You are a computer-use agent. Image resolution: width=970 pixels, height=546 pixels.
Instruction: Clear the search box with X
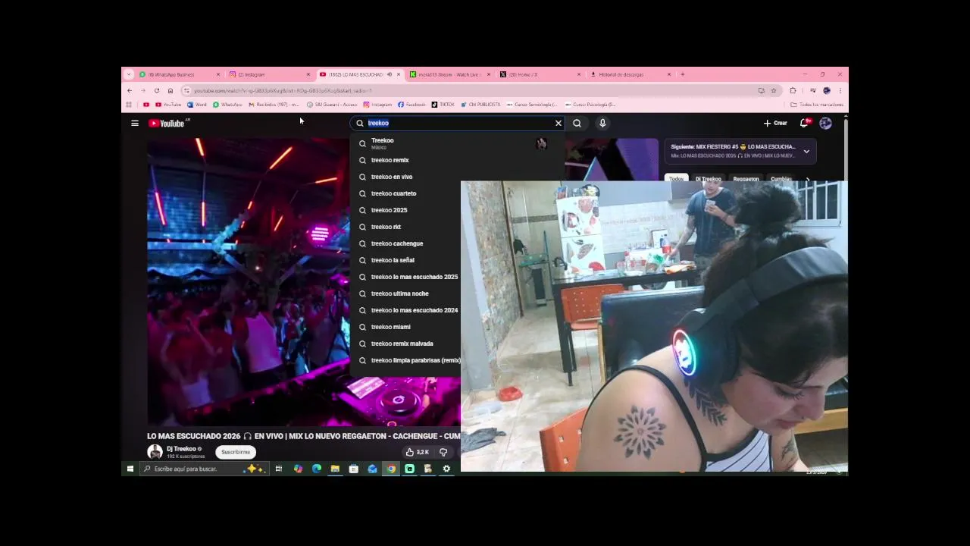pyautogui.click(x=559, y=123)
